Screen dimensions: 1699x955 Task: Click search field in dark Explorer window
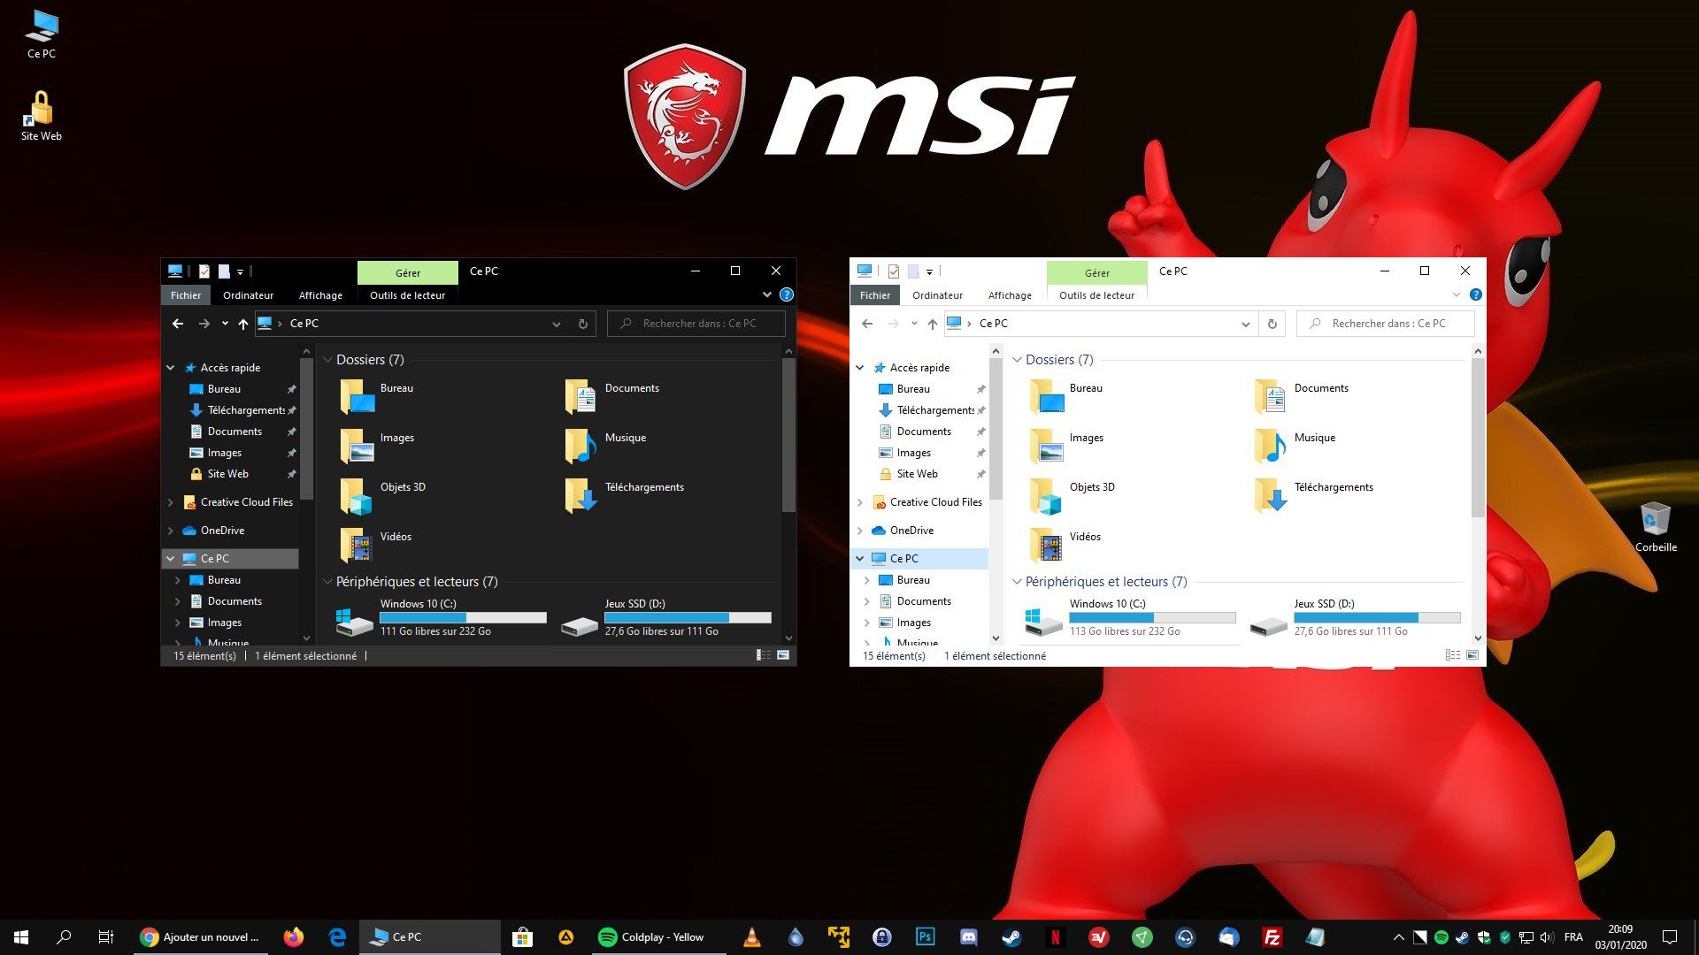(x=696, y=324)
